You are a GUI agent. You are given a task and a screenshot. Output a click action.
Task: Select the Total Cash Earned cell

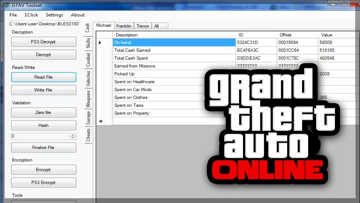(174, 50)
